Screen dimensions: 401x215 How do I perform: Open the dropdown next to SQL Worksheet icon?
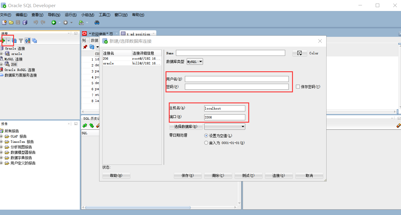point(87,22)
